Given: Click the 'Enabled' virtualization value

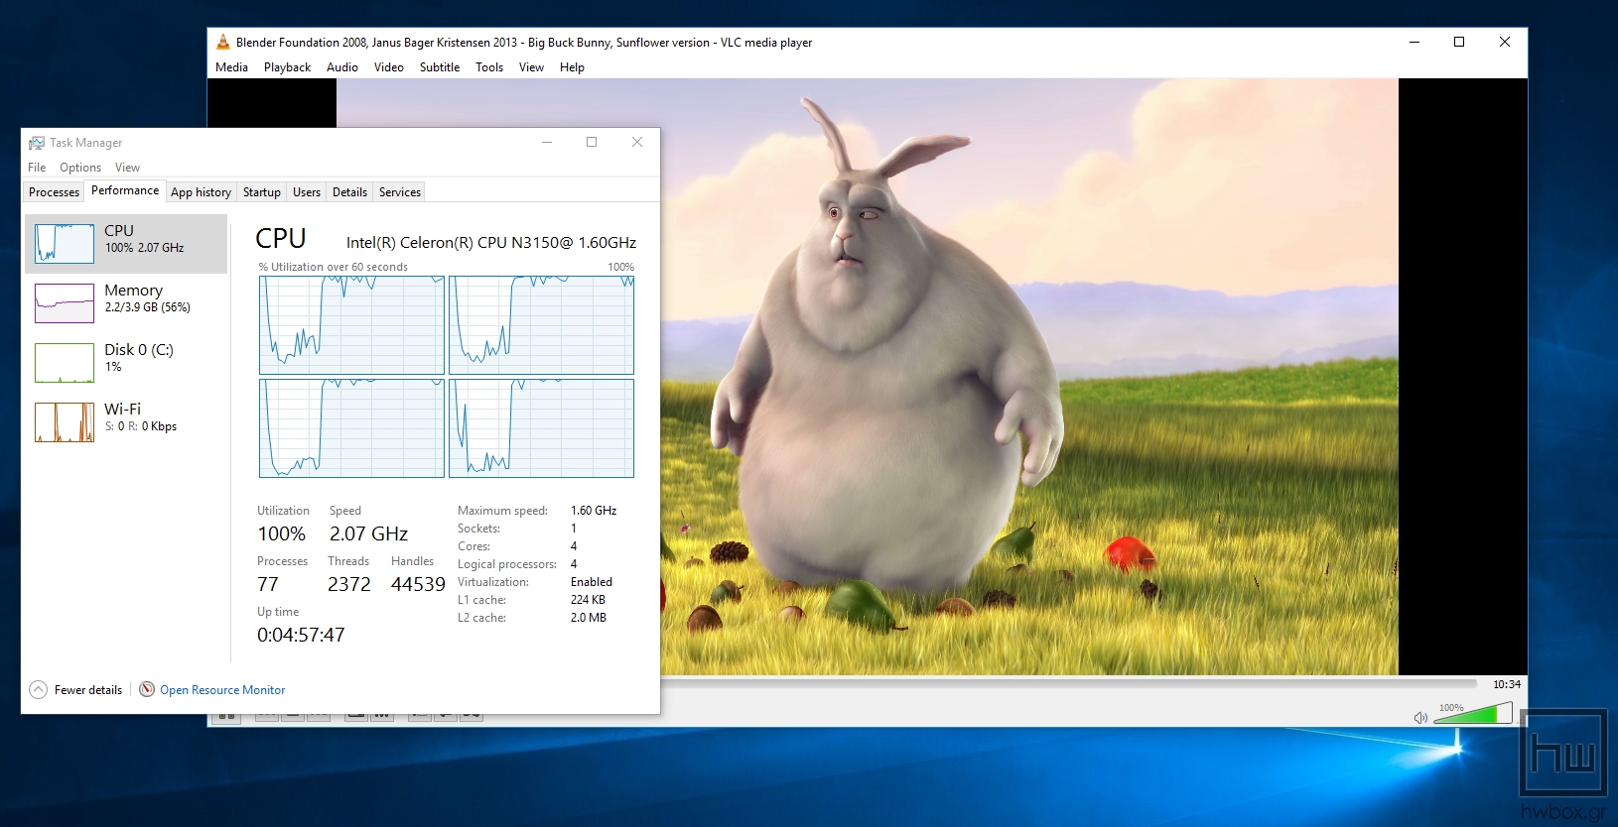Looking at the screenshot, I should click(592, 582).
